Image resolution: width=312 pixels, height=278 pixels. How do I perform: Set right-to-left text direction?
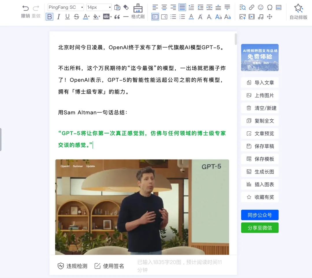164,17
